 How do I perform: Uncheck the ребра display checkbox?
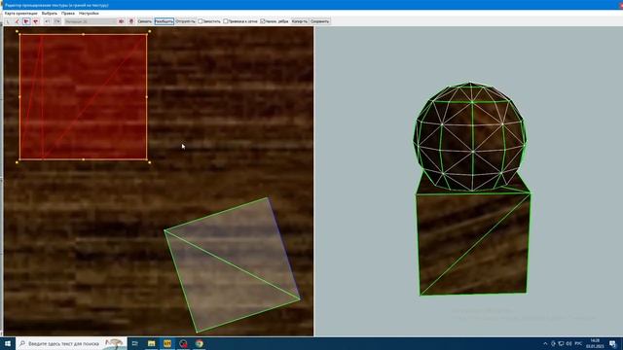pyautogui.click(x=263, y=21)
